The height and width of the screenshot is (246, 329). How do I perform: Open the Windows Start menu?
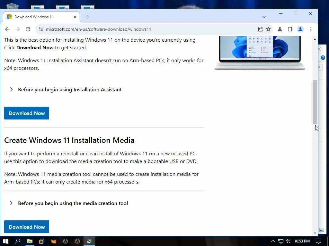(6, 241)
